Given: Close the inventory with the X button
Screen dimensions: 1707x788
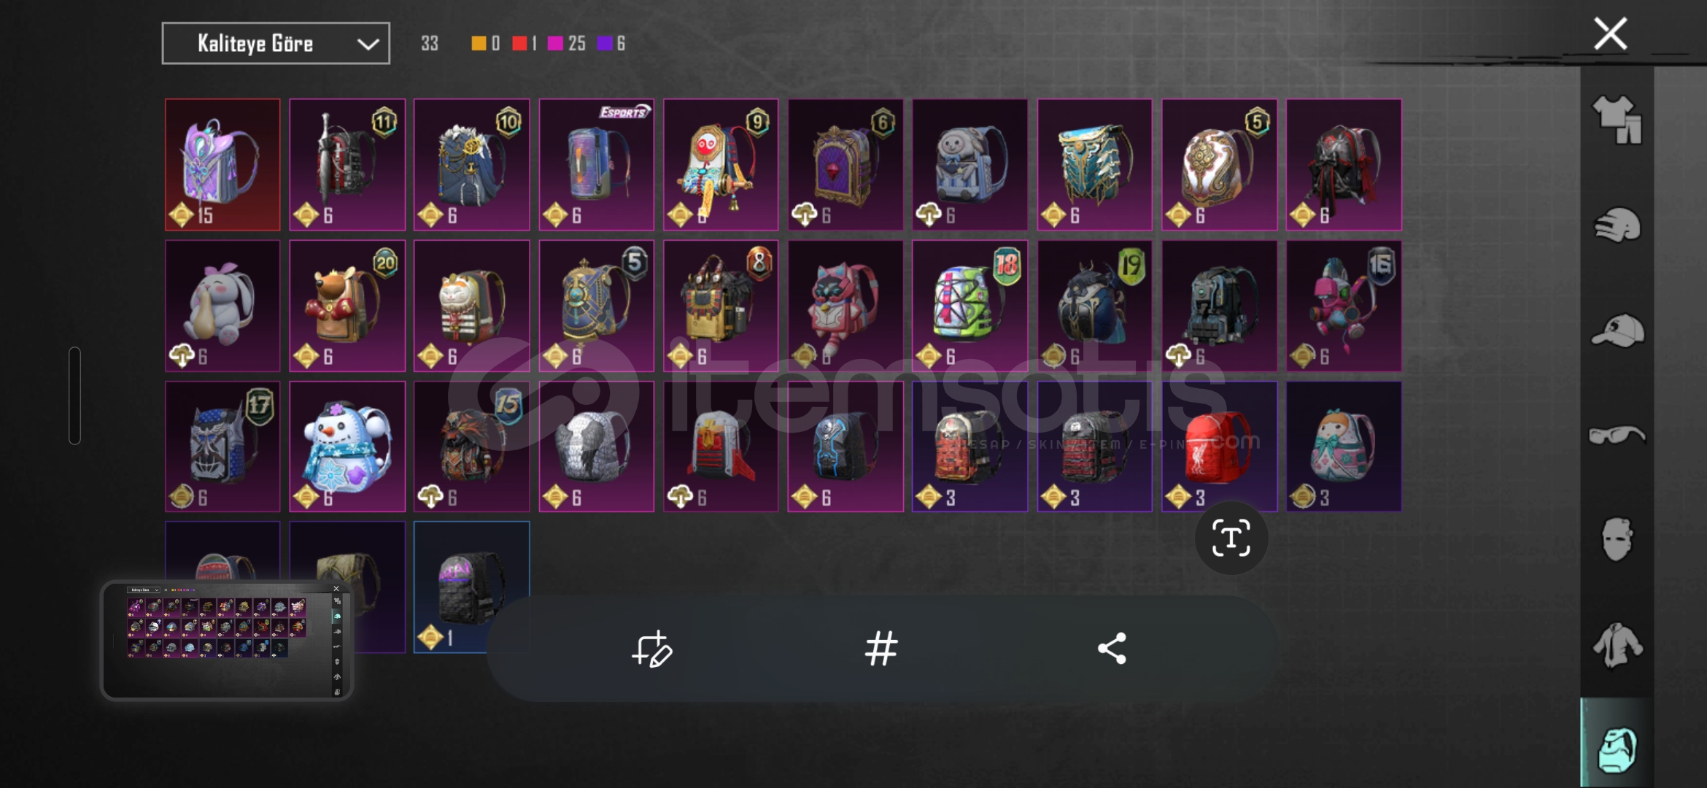Looking at the screenshot, I should [1611, 34].
